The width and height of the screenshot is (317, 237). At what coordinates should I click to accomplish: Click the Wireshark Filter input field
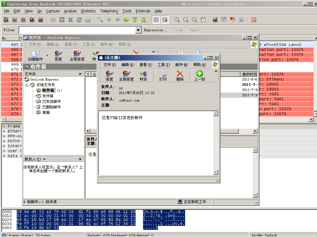click(x=77, y=30)
